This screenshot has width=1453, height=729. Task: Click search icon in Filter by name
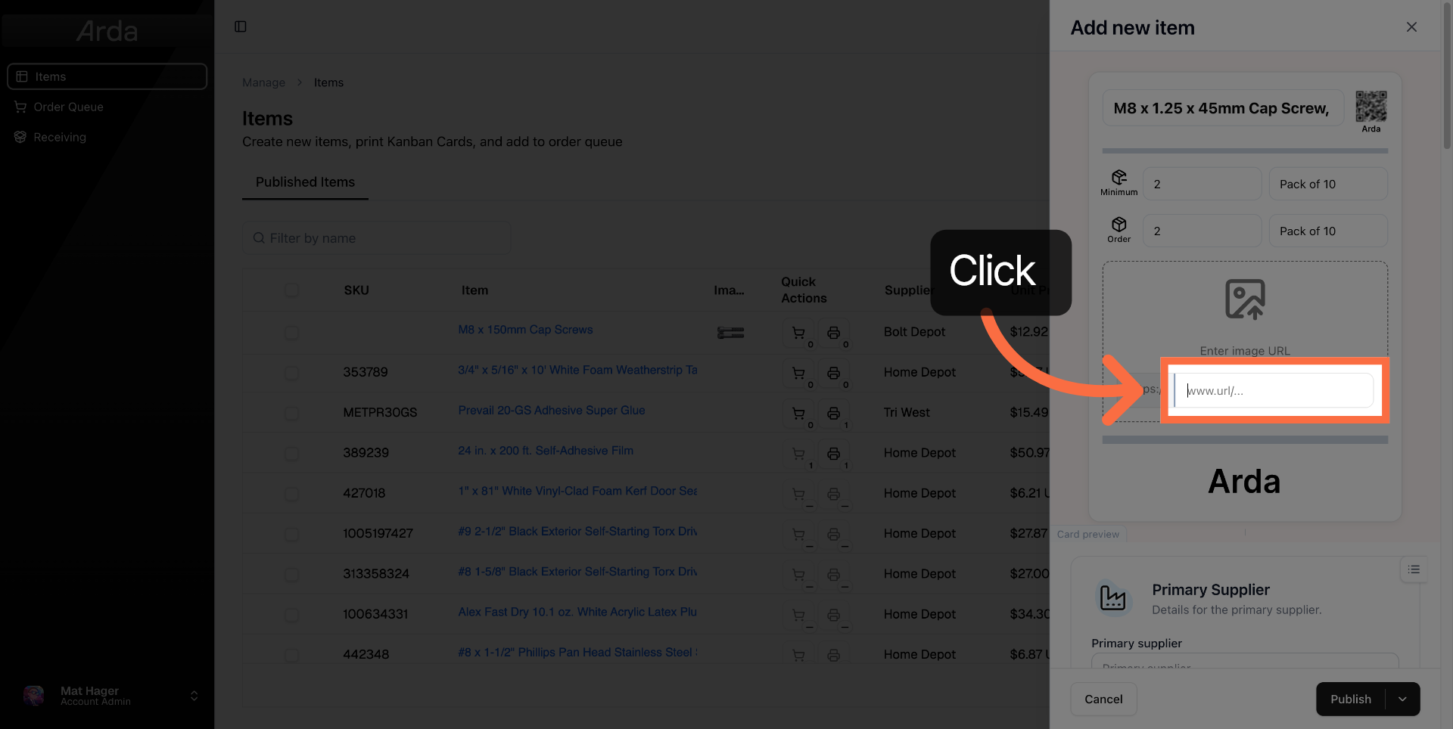(x=259, y=238)
